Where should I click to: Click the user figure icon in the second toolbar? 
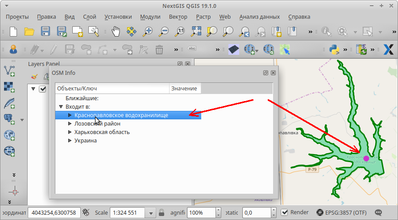coord(13,49)
